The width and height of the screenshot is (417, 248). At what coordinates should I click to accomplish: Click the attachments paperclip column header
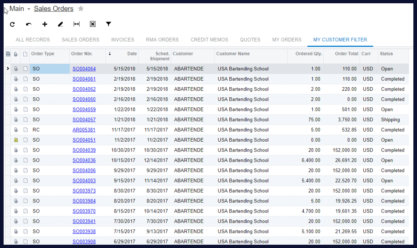click(16, 54)
